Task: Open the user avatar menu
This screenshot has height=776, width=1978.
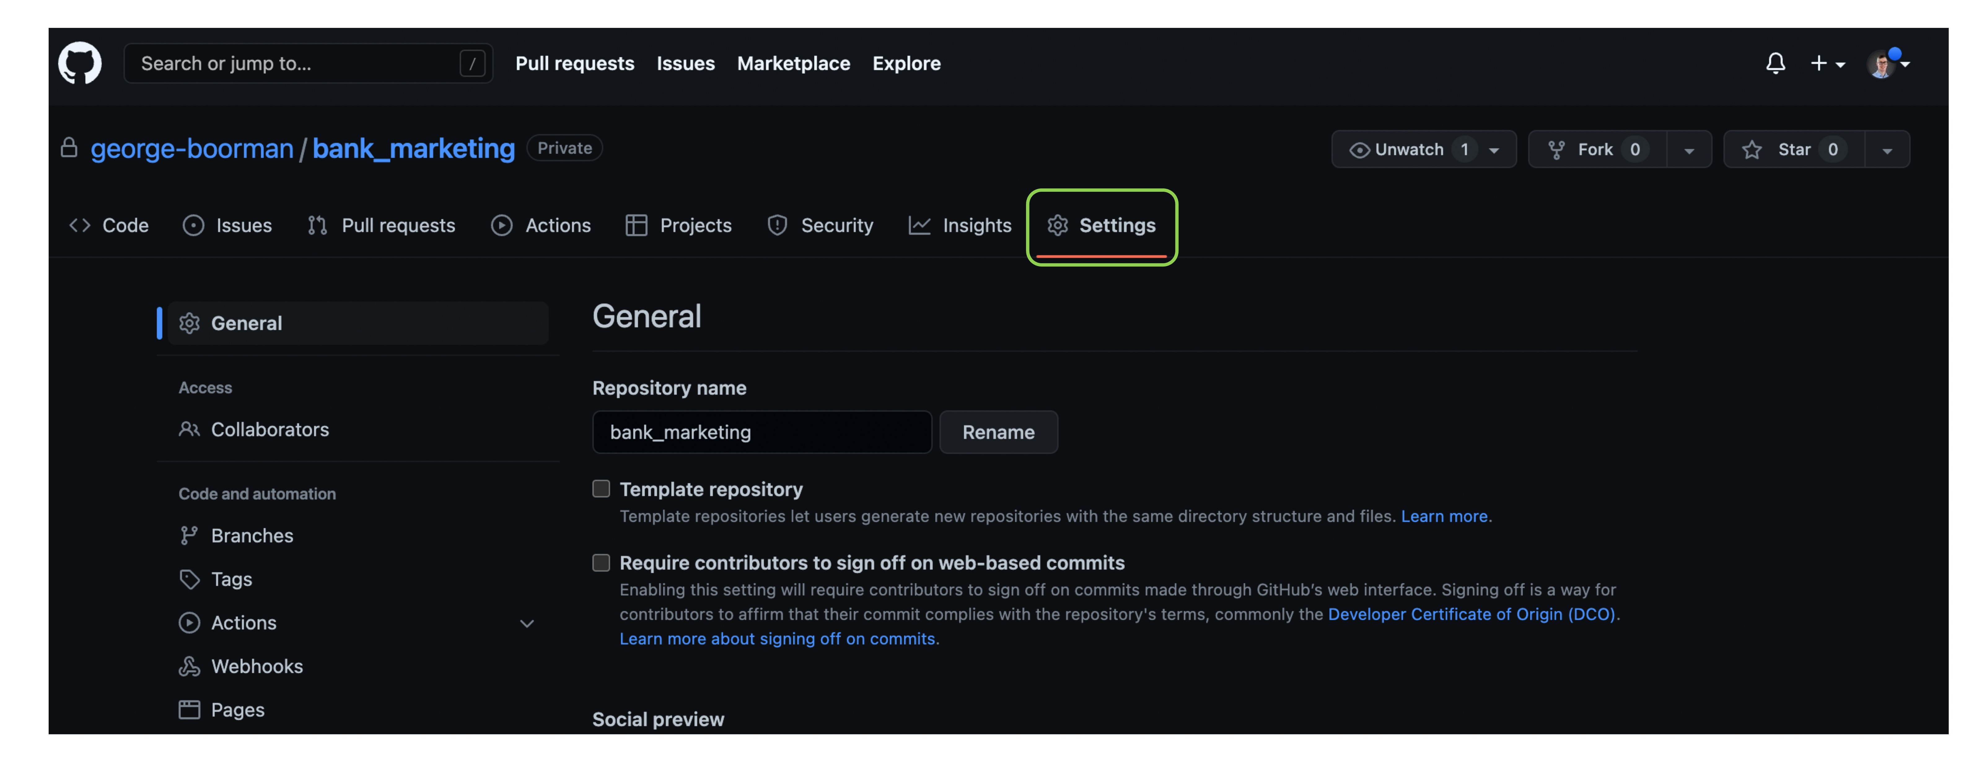Action: pos(1888,64)
